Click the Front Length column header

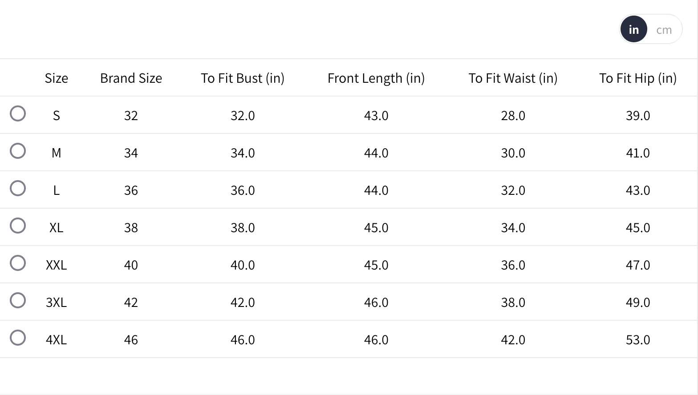376,78
